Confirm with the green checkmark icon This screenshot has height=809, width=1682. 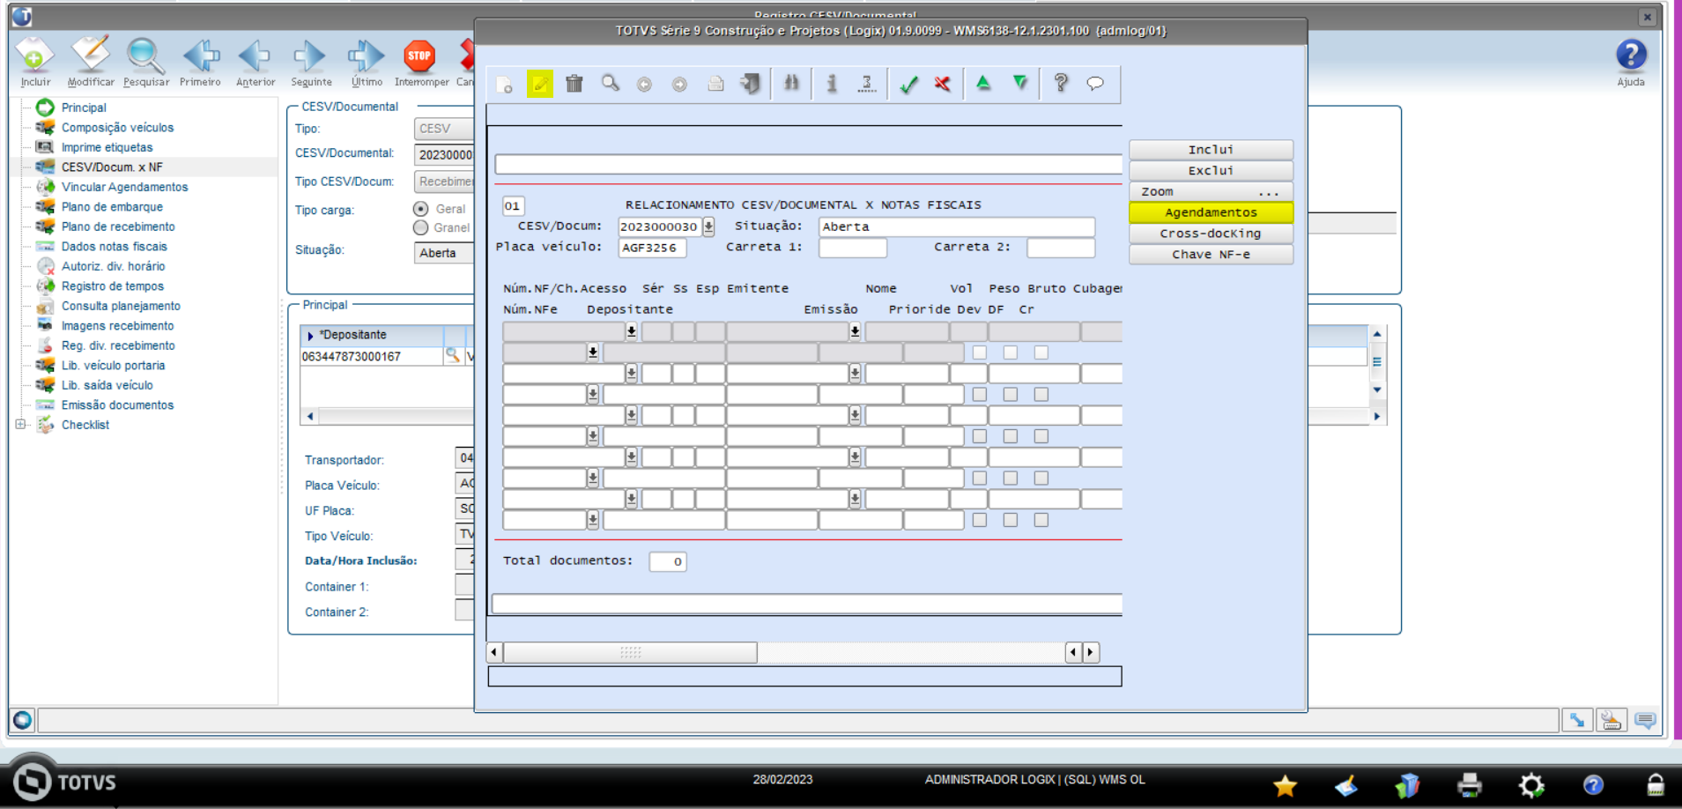[x=908, y=85]
